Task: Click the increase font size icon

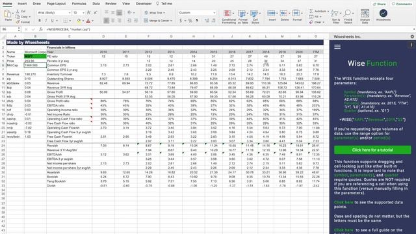Action: (x=89, y=12)
